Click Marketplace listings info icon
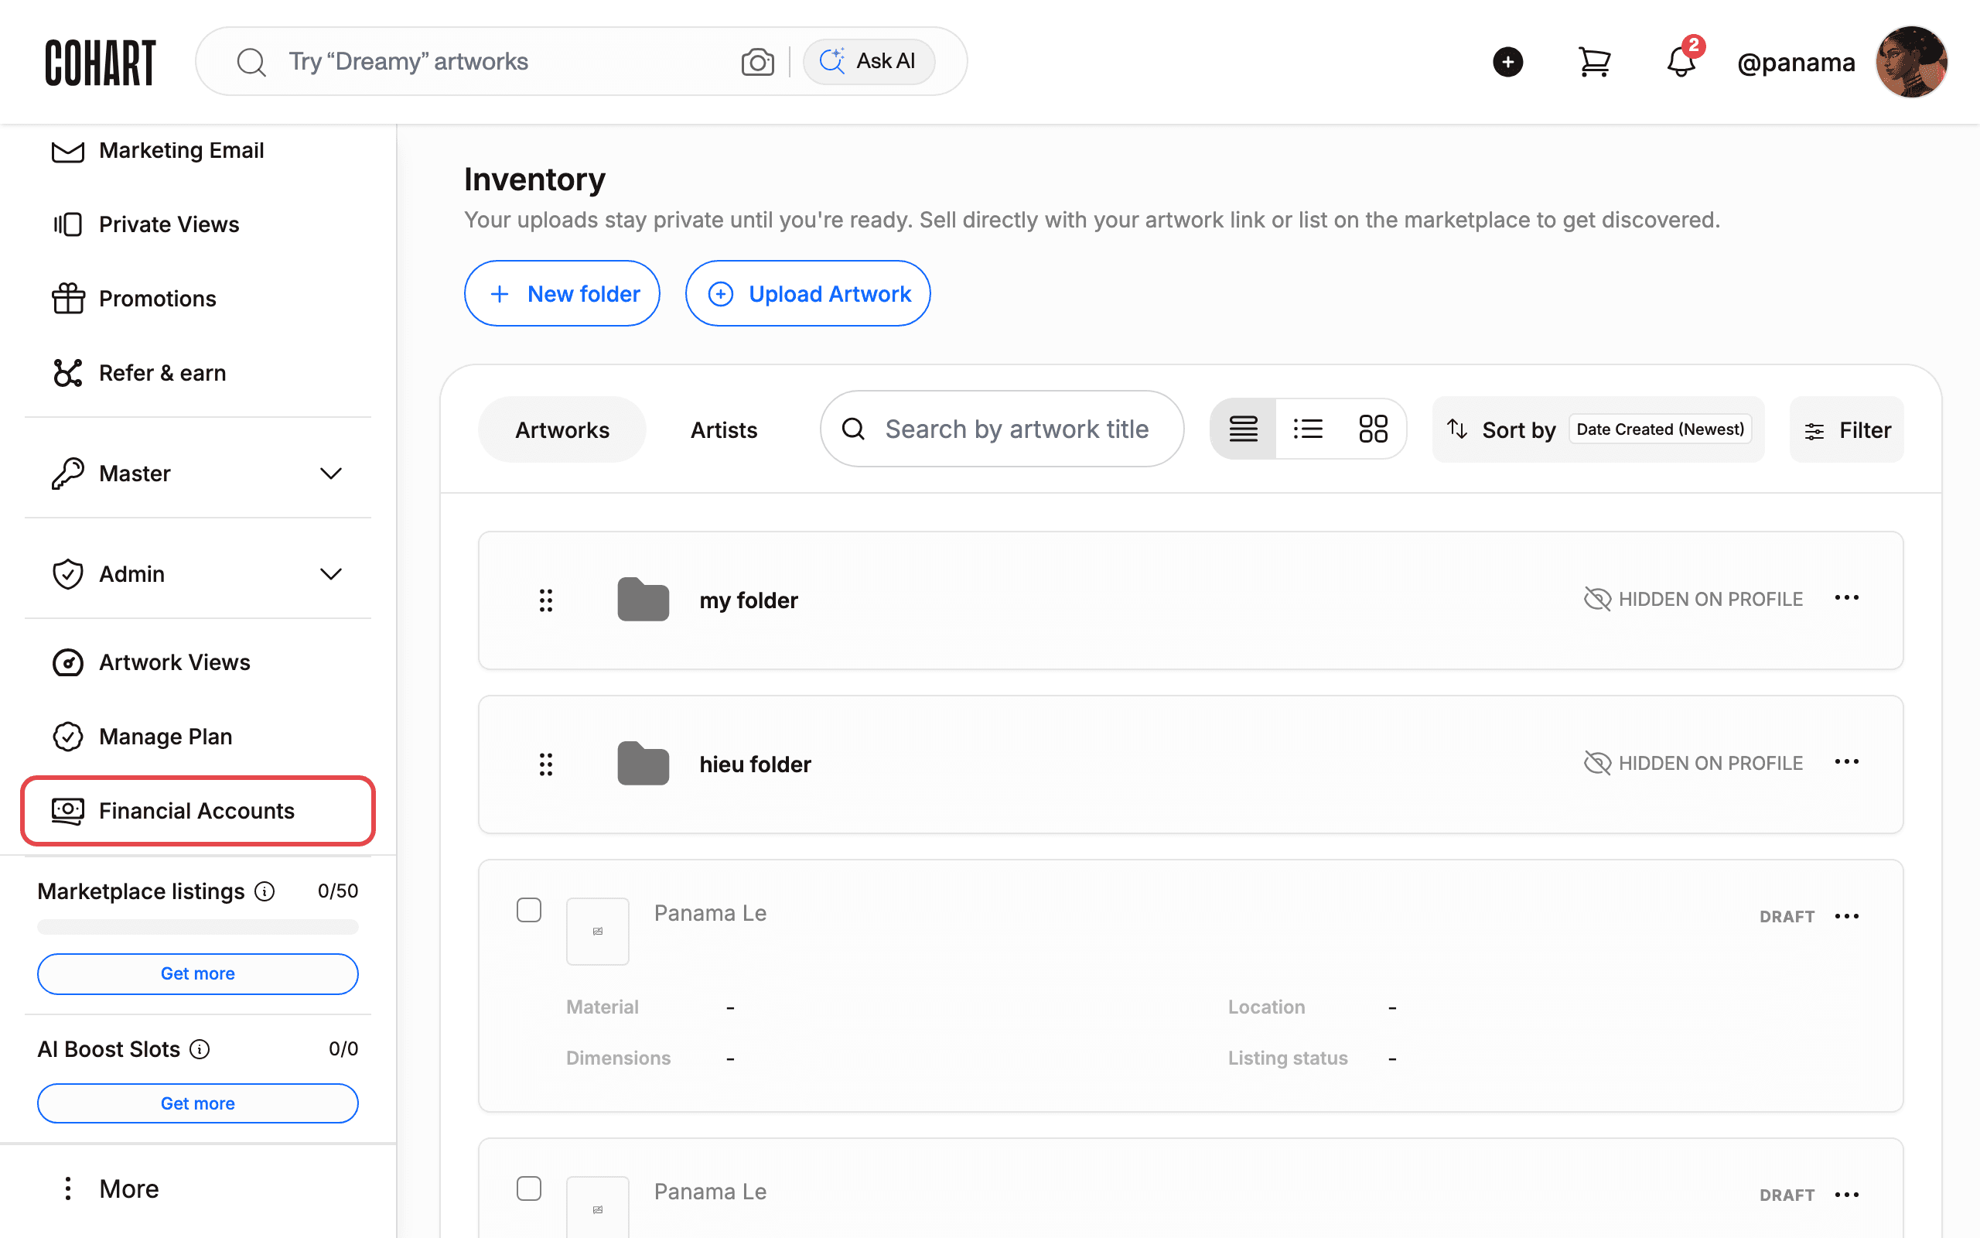This screenshot has height=1238, width=1980. click(x=265, y=891)
